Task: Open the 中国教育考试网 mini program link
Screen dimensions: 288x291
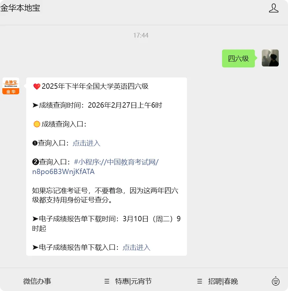Action: (116, 162)
